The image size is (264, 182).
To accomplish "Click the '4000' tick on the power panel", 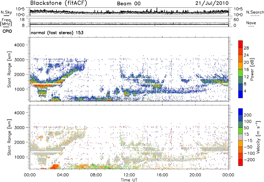I will 19,45.
